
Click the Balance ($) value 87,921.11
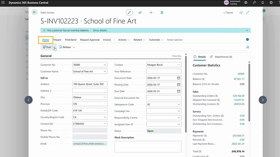pos(239,79)
